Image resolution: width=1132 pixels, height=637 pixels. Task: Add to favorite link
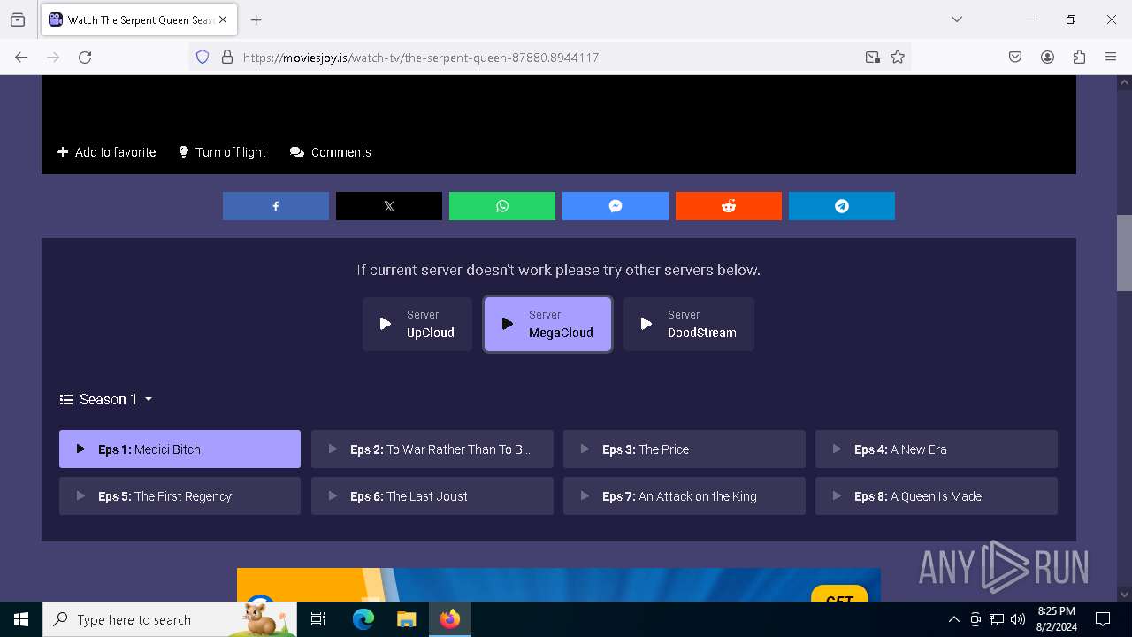[106, 152]
